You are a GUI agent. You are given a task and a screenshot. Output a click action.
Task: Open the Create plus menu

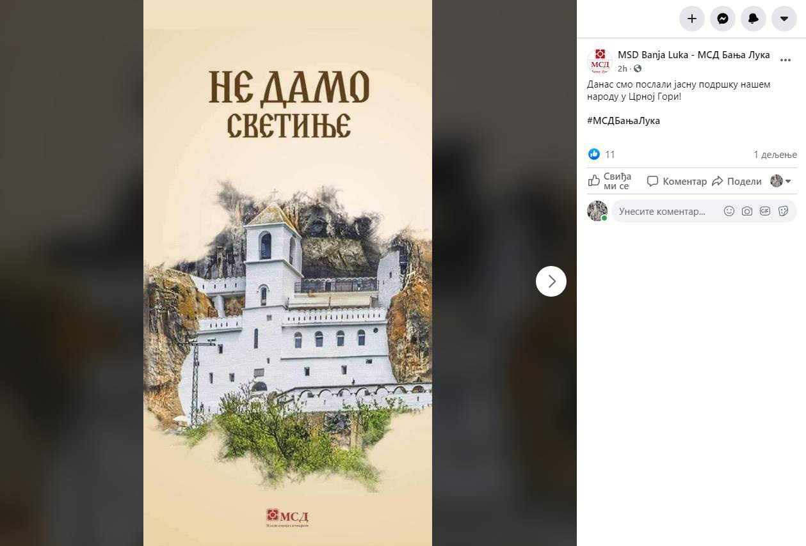[x=692, y=19]
